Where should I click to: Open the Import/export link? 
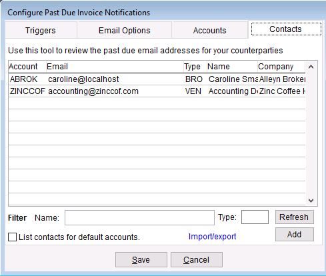[212, 237]
